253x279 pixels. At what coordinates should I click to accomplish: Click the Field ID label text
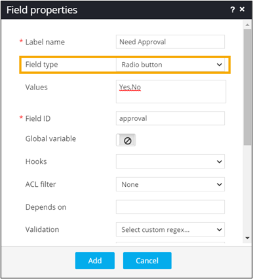coord(38,118)
